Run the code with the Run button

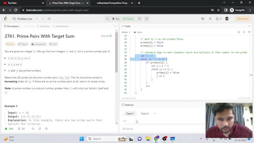(116, 19)
